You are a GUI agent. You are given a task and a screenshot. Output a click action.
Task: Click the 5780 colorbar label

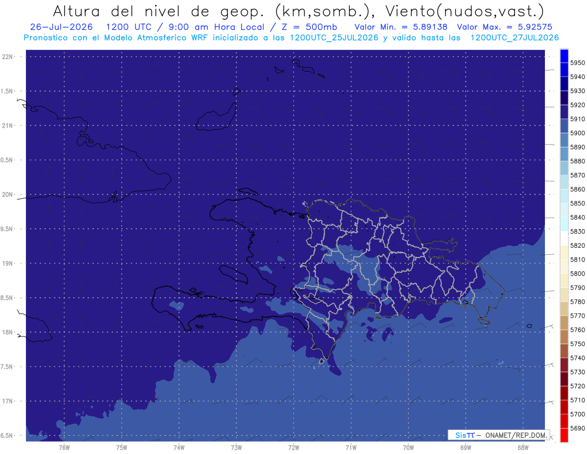click(577, 302)
